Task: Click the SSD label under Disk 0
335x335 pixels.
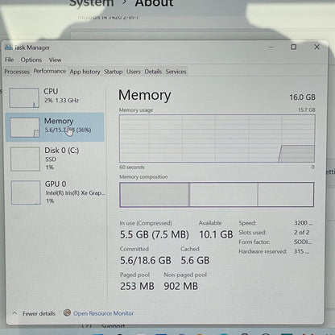Action: [51, 159]
